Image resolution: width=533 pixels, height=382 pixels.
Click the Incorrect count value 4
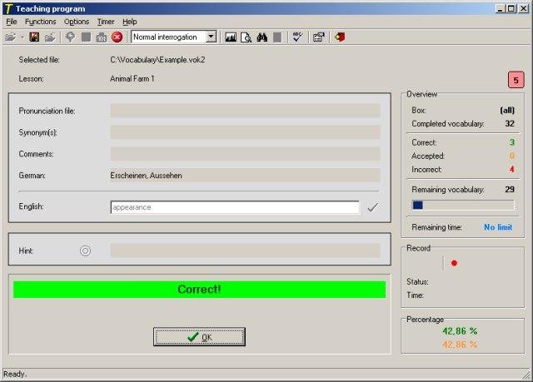tap(511, 169)
